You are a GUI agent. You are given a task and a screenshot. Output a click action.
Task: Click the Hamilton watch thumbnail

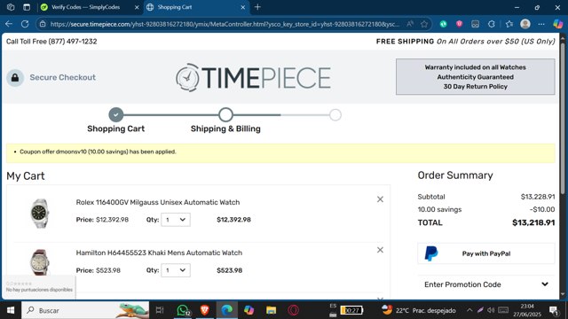39,262
